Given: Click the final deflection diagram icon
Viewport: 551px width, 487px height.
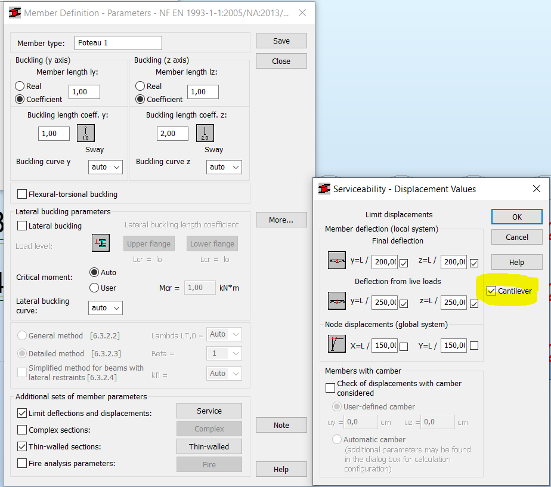Looking at the screenshot, I should [337, 260].
